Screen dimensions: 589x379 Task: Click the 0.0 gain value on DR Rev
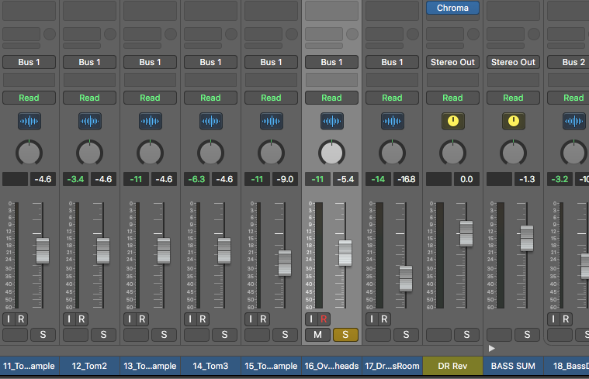point(466,179)
